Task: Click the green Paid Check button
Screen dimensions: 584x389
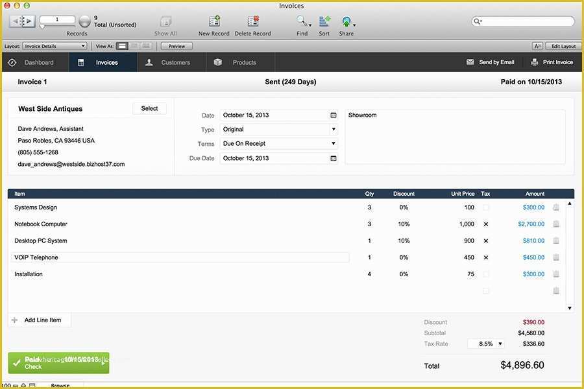Action: tap(59, 363)
